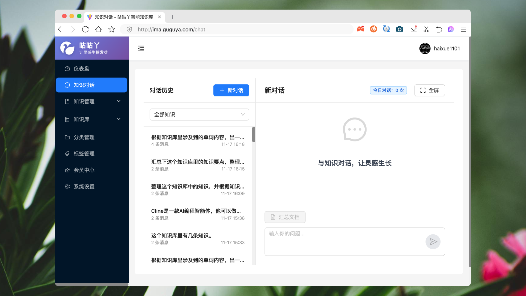Screen dimensions: 526x296
Task: Open 系统设置 gear icon
Action: (x=67, y=186)
